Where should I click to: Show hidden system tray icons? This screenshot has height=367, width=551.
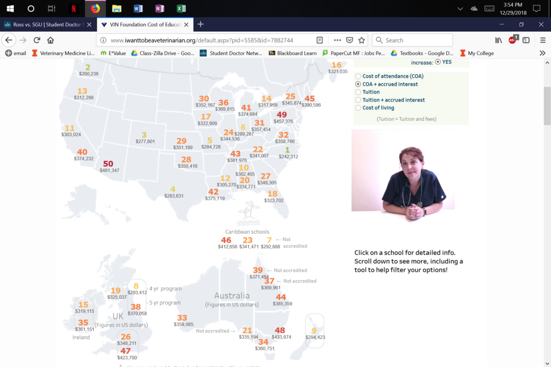460,9
